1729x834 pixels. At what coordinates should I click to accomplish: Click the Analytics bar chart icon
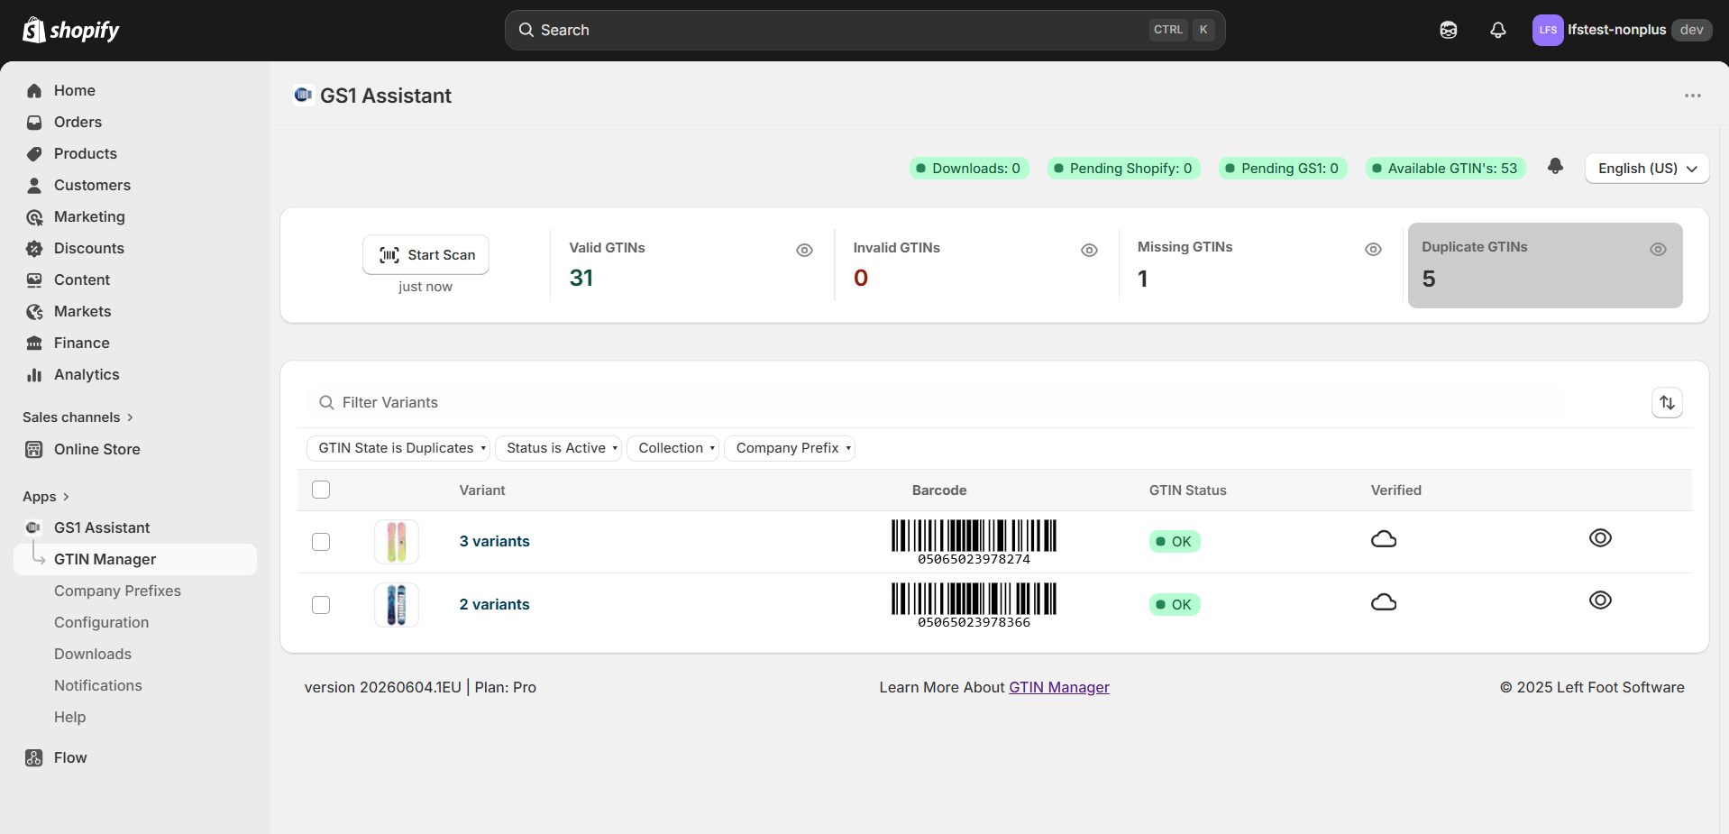[34, 374]
